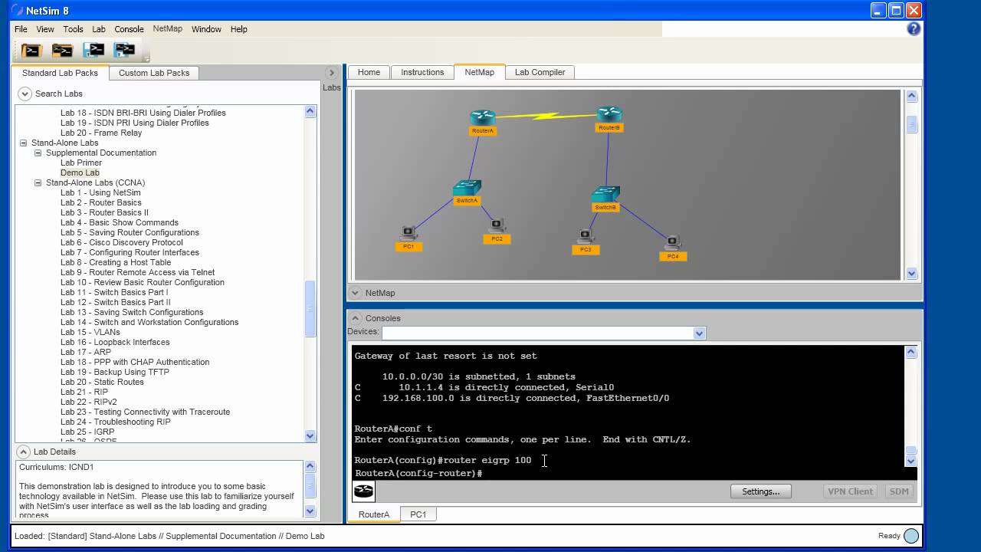
Task: Expand the Search Labs section
Action: (25, 94)
